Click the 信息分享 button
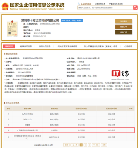138x148 pixels. point(124,27)
